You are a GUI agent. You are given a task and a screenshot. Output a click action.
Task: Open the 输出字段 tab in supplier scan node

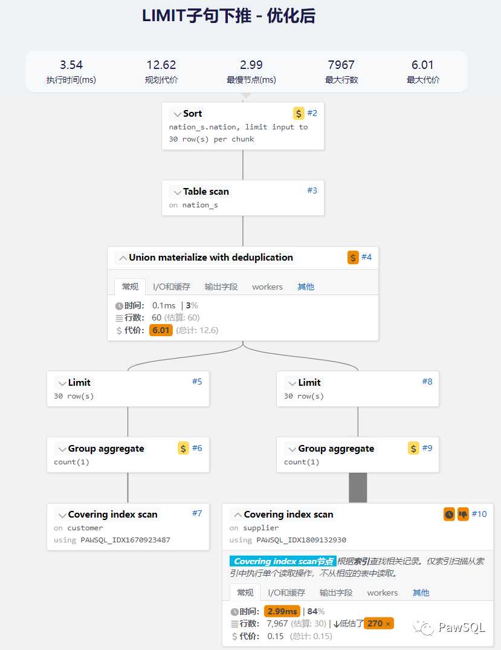point(336,593)
